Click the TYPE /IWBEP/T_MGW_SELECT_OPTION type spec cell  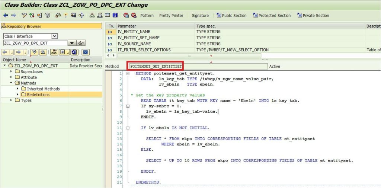280,50
